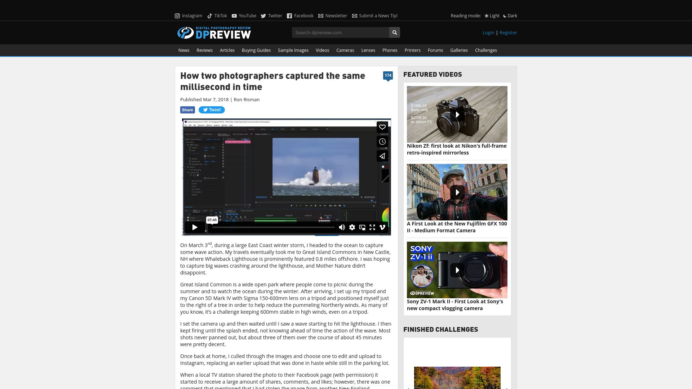Enter fullscreen on the video player
Viewport: 692px width, 389px height.
(x=372, y=227)
